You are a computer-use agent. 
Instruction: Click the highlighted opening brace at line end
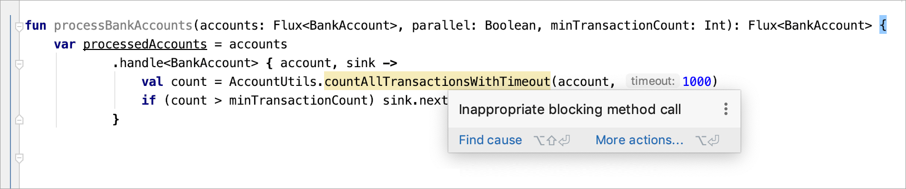883,25
